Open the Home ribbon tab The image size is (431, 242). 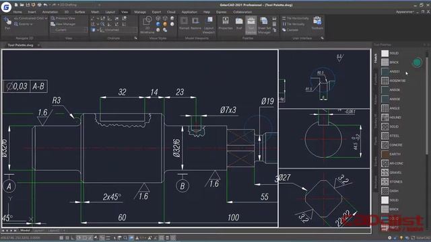18,12
